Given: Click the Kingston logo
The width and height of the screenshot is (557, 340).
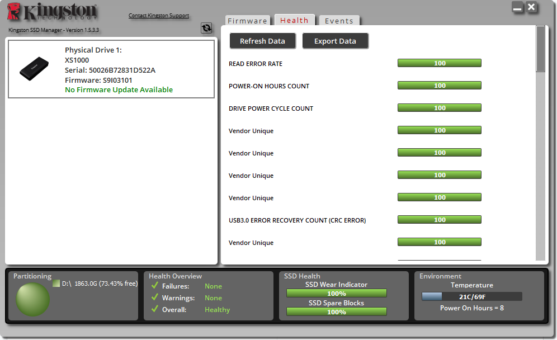Looking at the screenshot, I should (53, 13).
